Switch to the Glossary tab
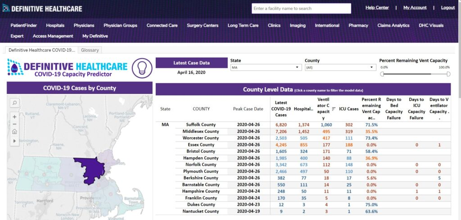Screen dimensions: 461x220 tap(90, 50)
